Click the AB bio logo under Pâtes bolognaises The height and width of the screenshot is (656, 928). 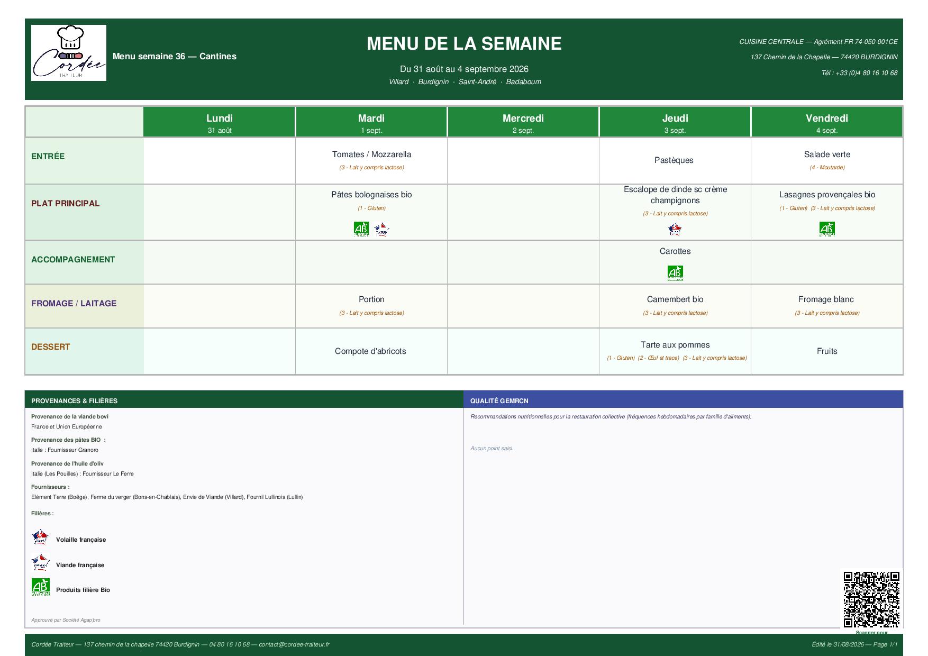tap(361, 229)
